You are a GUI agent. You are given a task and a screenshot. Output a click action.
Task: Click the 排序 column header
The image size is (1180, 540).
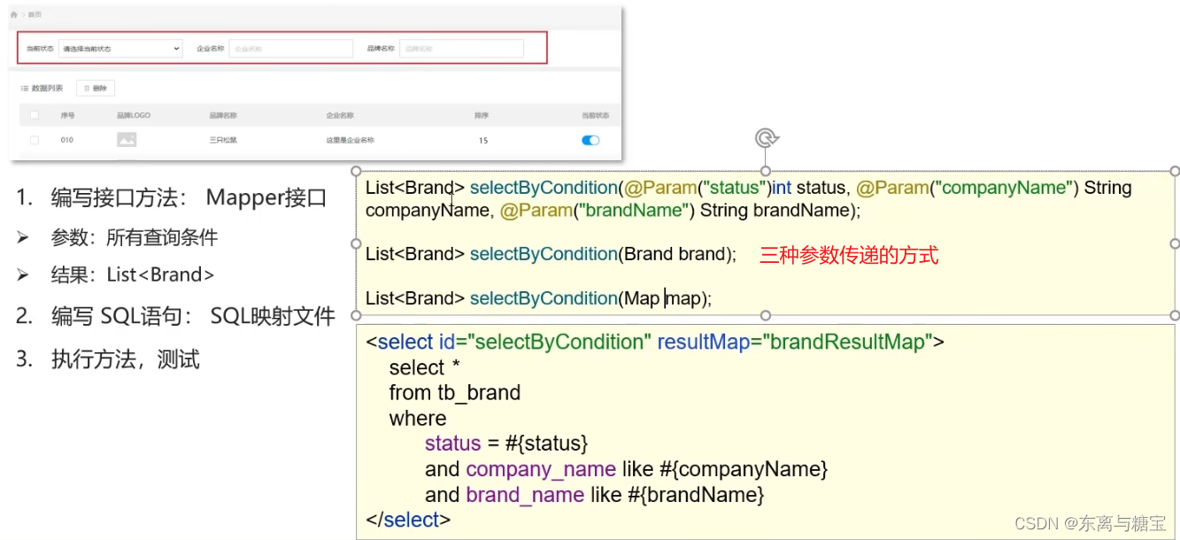tap(482, 115)
